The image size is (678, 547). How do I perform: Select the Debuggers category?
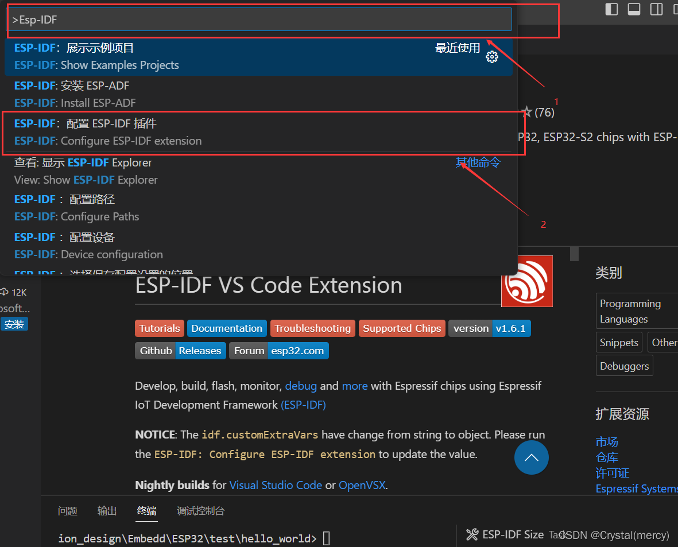click(625, 366)
